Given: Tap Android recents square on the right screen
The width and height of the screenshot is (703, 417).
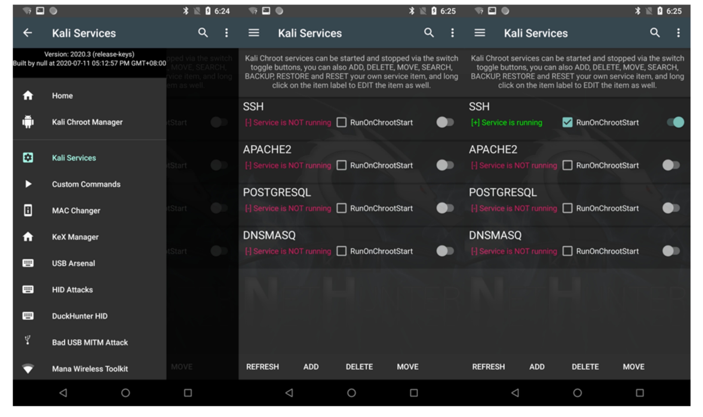Looking at the screenshot, I should [640, 393].
